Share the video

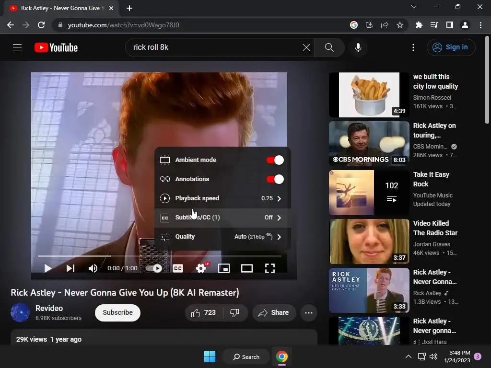(x=274, y=312)
